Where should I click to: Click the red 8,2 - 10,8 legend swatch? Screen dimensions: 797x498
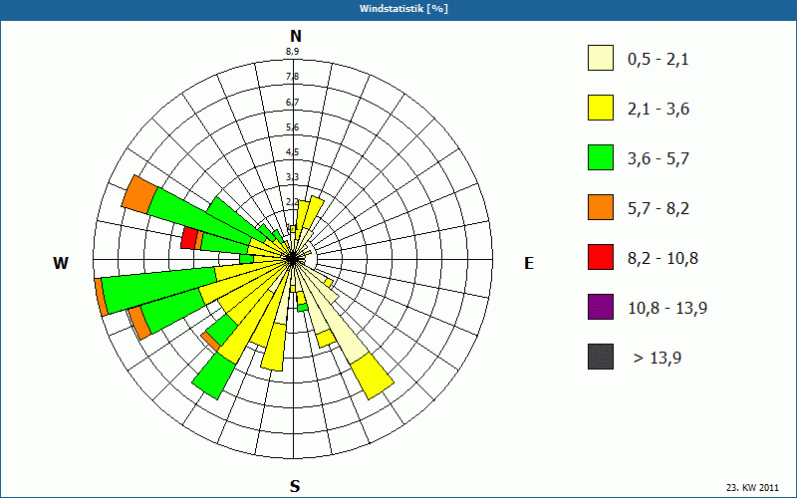601,257
